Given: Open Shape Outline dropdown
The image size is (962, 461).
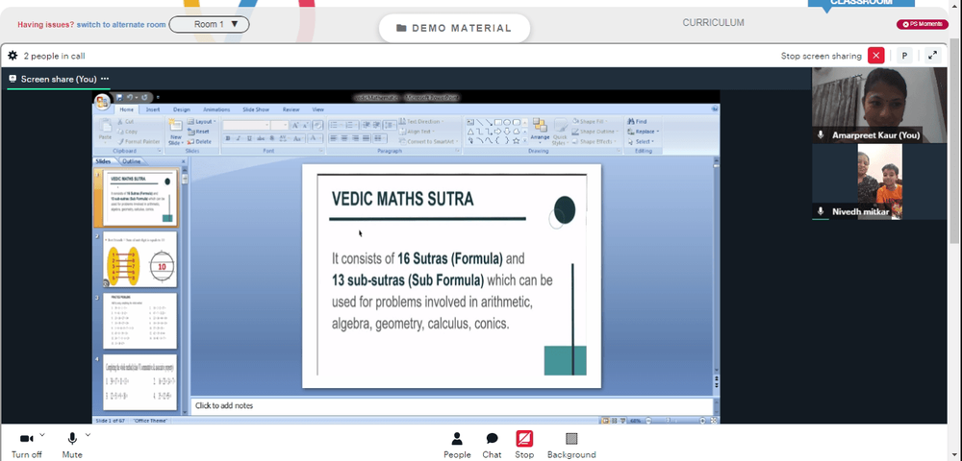Looking at the screenshot, I should [596, 132].
